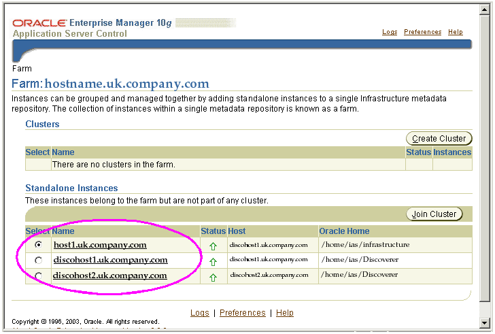The width and height of the screenshot is (495, 334).
Task: Select the host1.uk.company.com radio button
Action: (x=39, y=245)
